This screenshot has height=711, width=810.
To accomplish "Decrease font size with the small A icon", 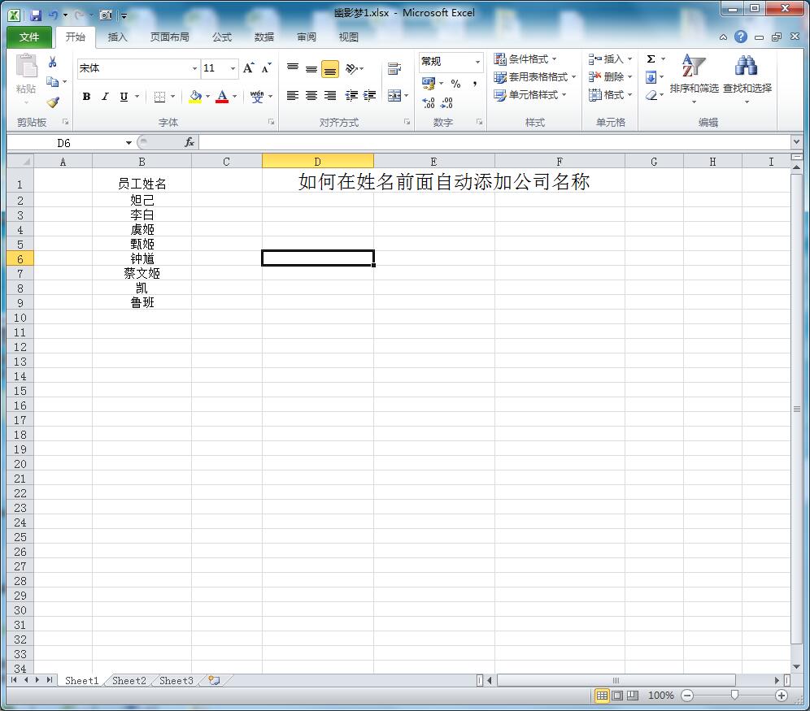I will 266,68.
